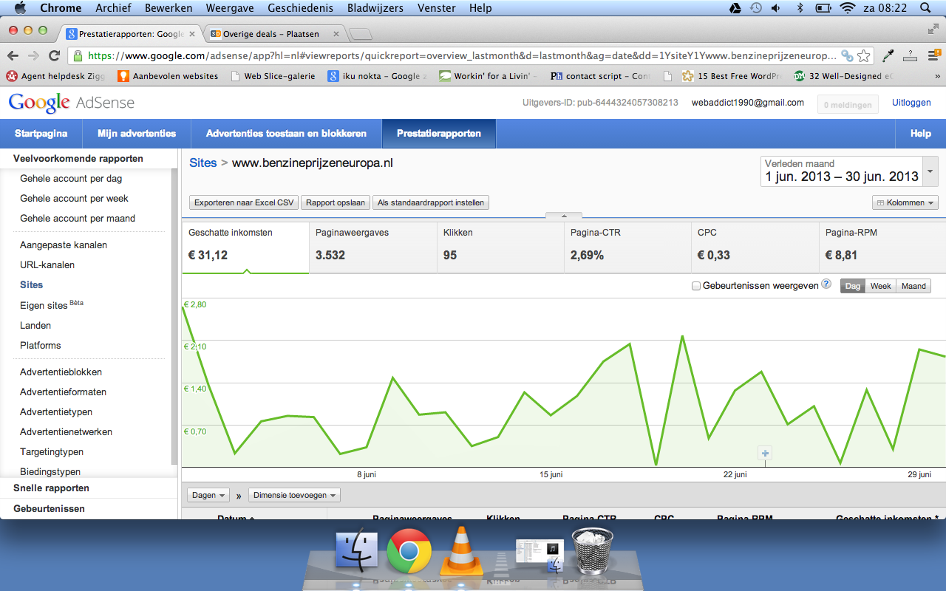
Task: Open the Platforms report
Action: tap(41, 346)
